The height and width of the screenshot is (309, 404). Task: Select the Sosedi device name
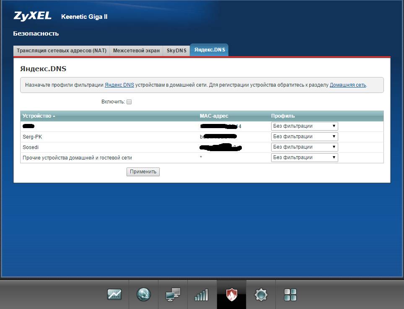[x=31, y=147]
